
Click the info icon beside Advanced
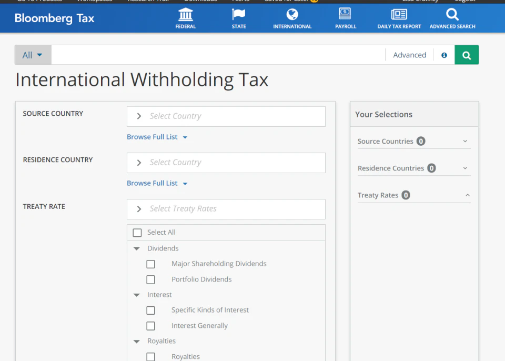pos(443,55)
